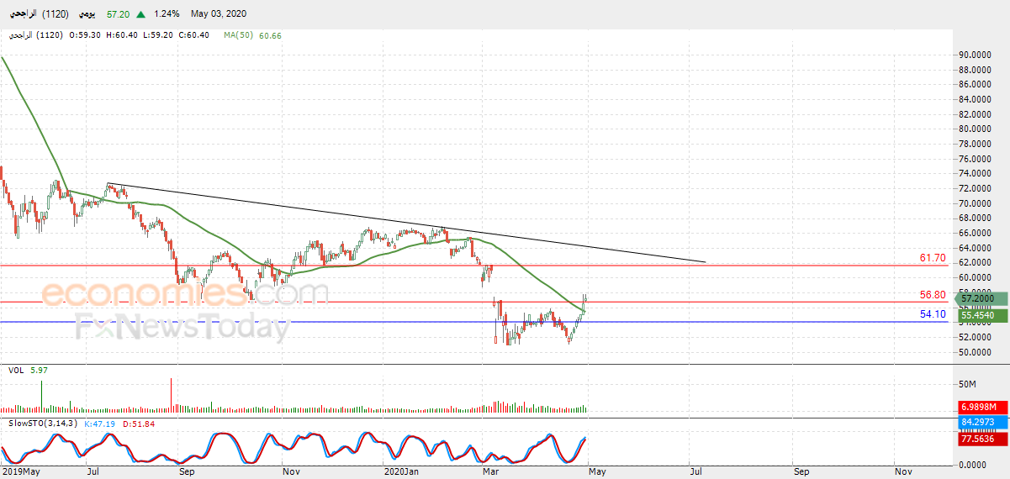This screenshot has height=479, width=1010.
Task: Click the 2020Jan time axis label
Action: 401,472
